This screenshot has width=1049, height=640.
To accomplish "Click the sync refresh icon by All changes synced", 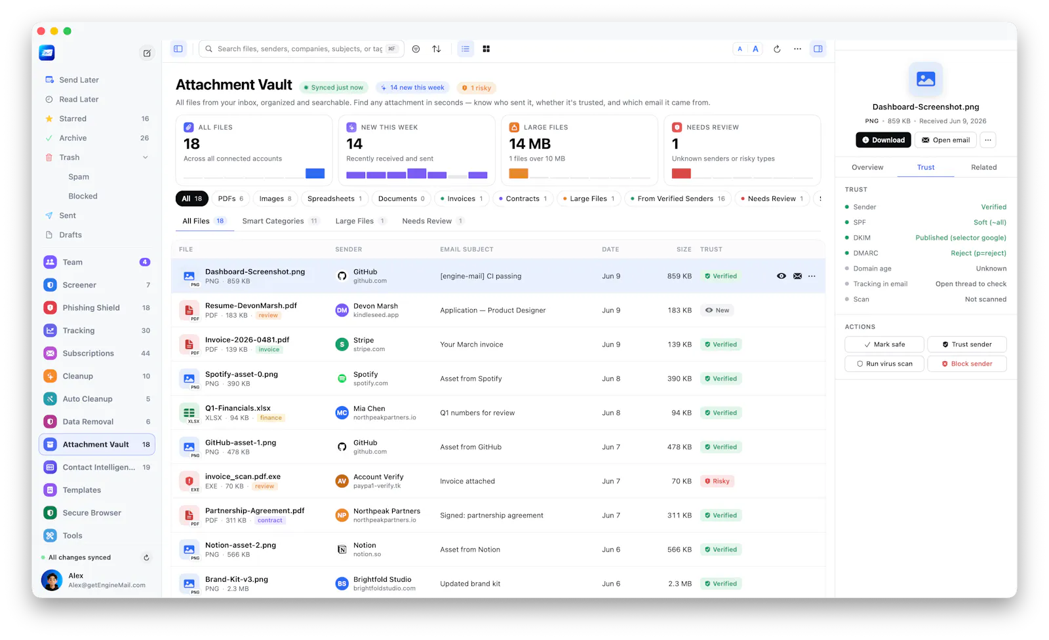I will pyautogui.click(x=146, y=557).
